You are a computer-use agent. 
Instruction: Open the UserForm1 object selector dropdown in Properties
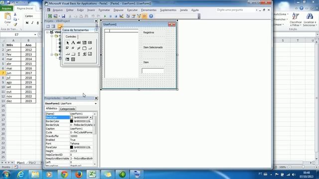pyautogui.click(x=96, y=103)
